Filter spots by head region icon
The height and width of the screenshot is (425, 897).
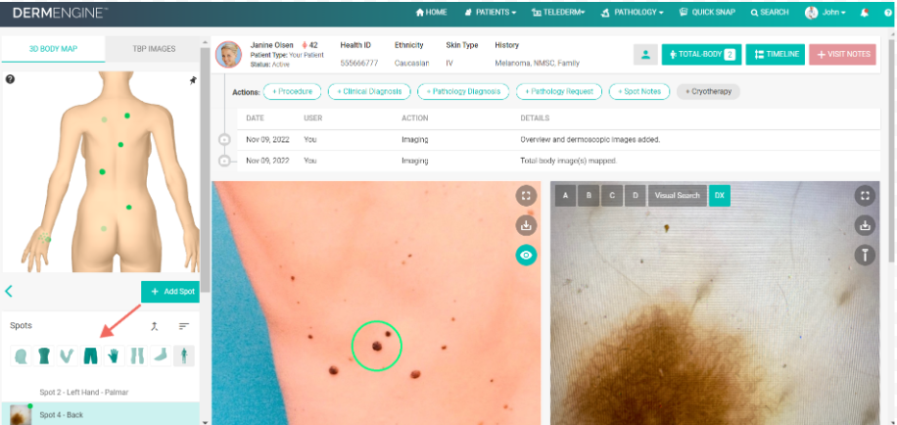click(22, 355)
